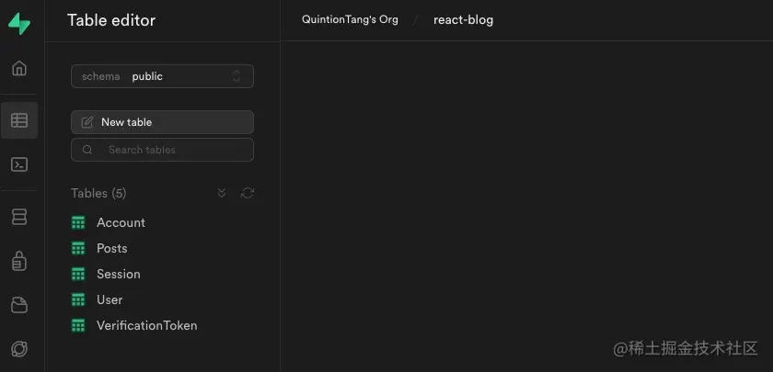Open the schema public dropdown
This screenshot has height=372, width=773.
click(x=162, y=76)
